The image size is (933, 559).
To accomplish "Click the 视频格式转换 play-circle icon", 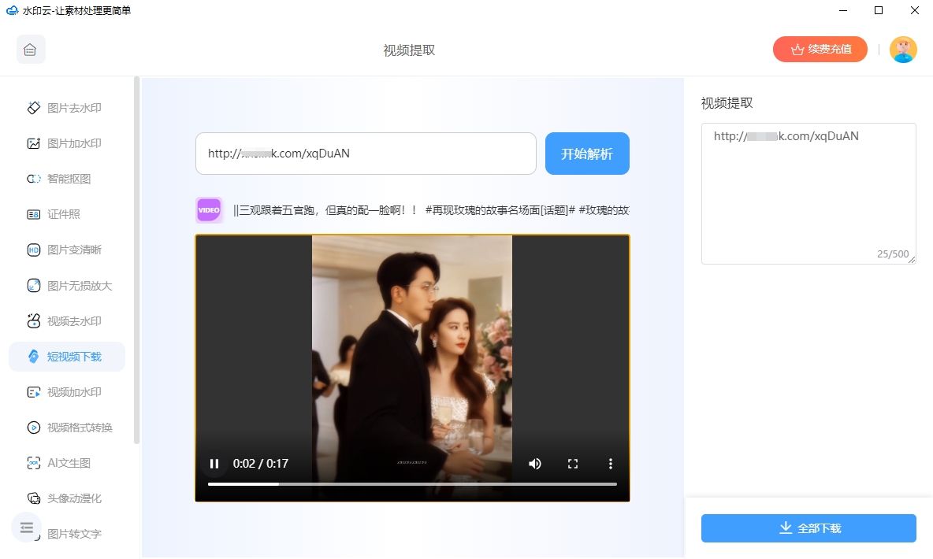I will pyautogui.click(x=34, y=428).
